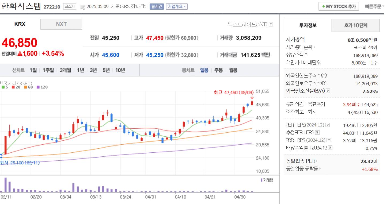Click the help icon beside 외국인소진율(B/A)
Viewport: 387px width, 204px height.
tap(328, 91)
